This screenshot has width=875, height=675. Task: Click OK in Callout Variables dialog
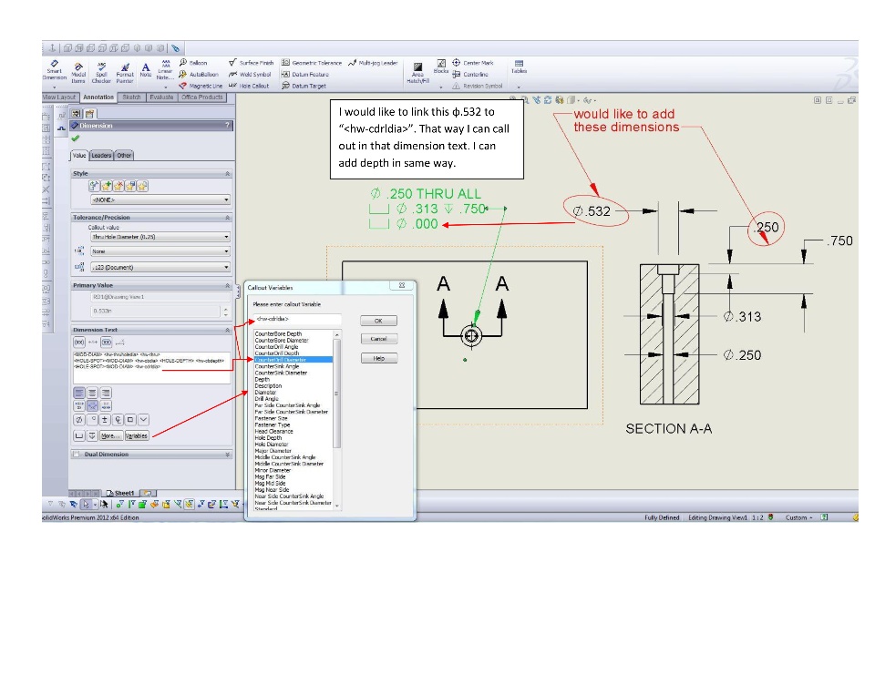point(378,321)
